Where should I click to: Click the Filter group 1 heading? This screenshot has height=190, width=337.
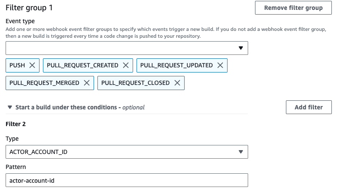coord(32,8)
